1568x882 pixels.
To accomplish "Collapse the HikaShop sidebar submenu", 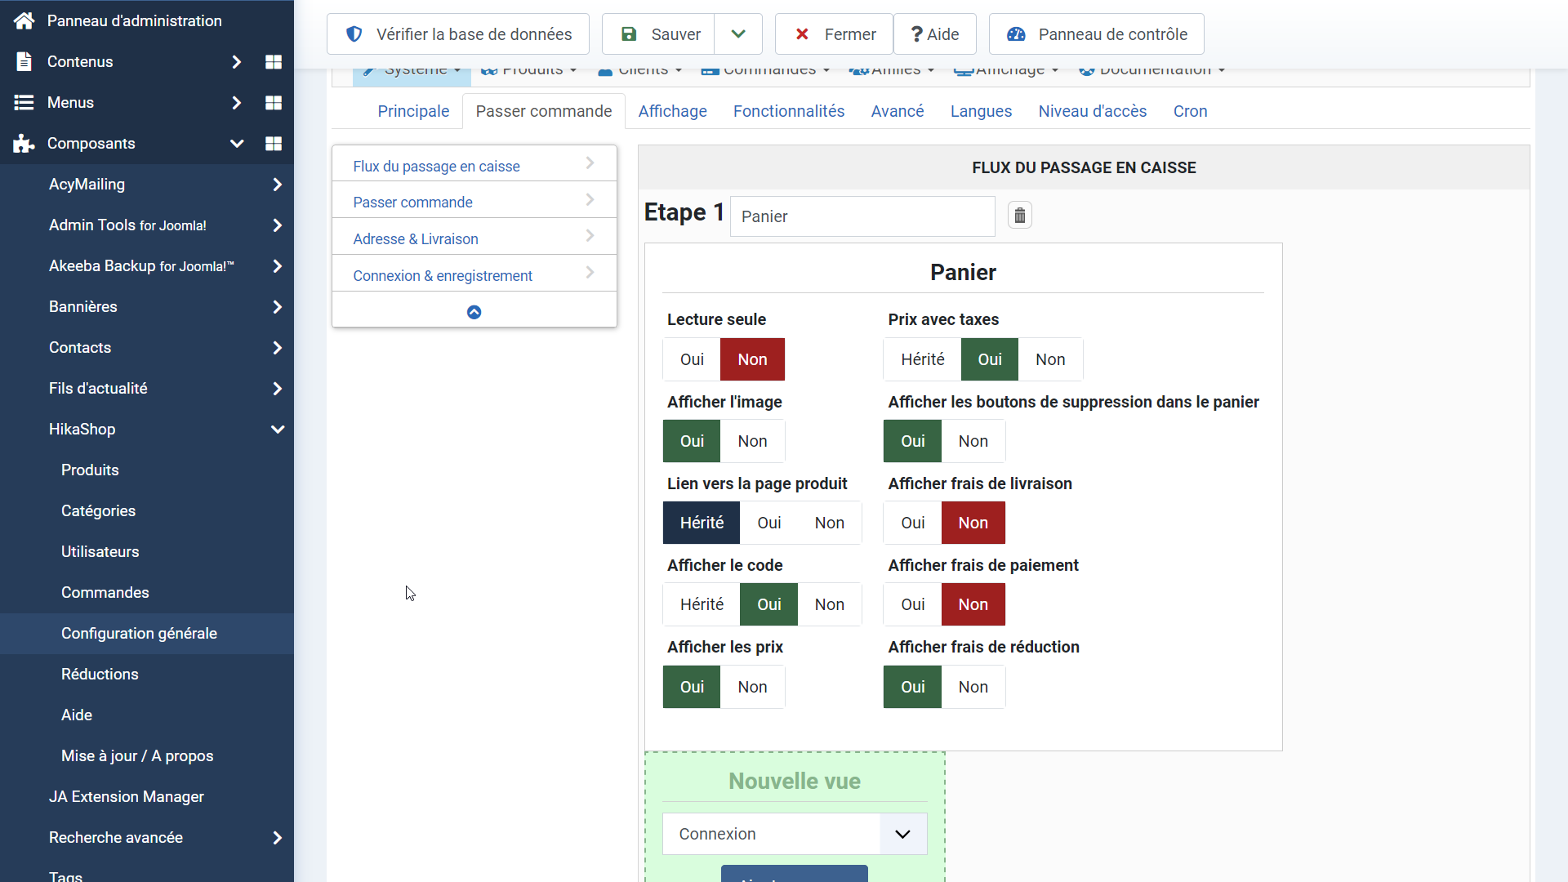I will pyautogui.click(x=278, y=430).
